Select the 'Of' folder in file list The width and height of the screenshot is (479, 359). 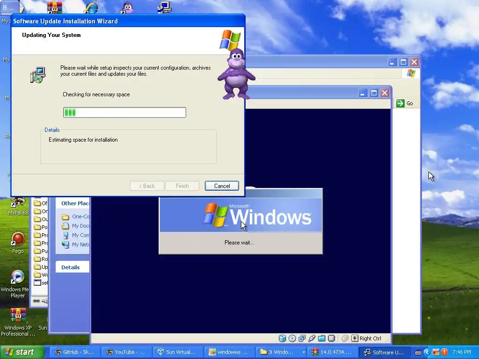click(x=41, y=203)
